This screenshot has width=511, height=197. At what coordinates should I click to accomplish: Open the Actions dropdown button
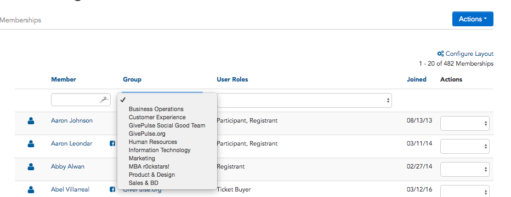(473, 19)
